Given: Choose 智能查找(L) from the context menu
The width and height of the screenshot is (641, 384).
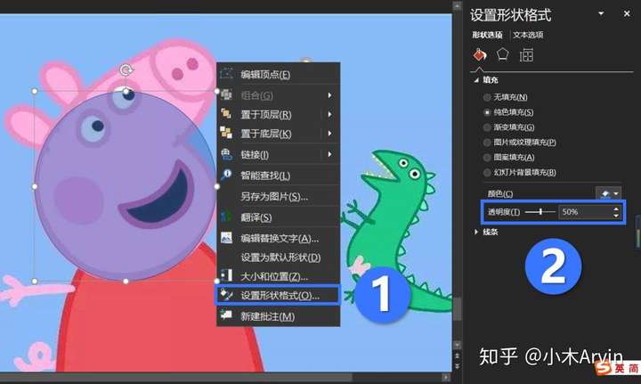Looking at the screenshot, I should pyautogui.click(x=278, y=176).
